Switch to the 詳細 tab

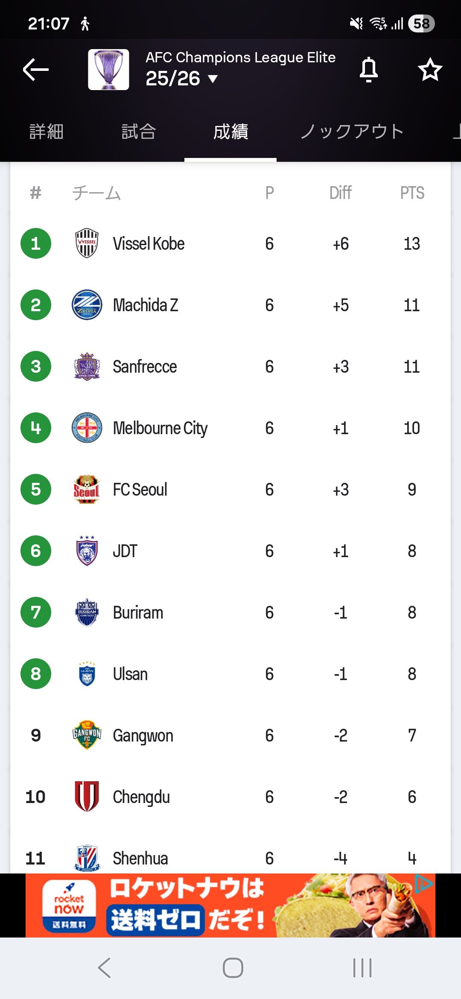tap(46, 131)
